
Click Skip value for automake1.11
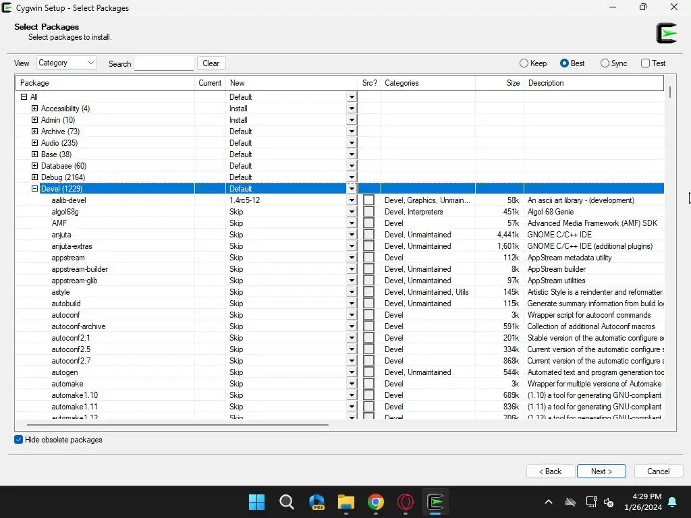click(x=236, y=407)
